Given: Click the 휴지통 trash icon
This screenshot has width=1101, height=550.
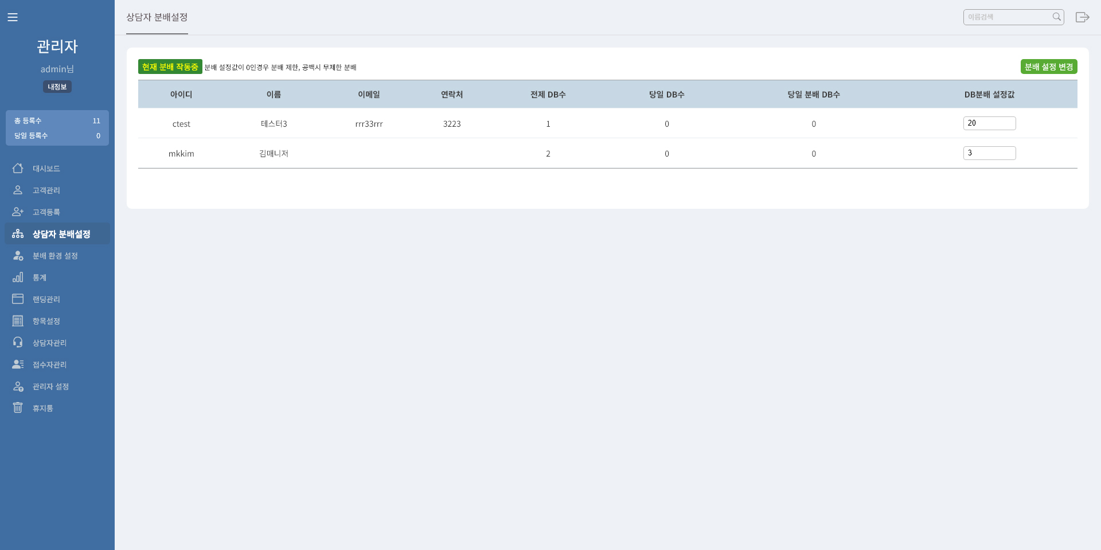Looking at the screenshot, I should coord(18,408).
